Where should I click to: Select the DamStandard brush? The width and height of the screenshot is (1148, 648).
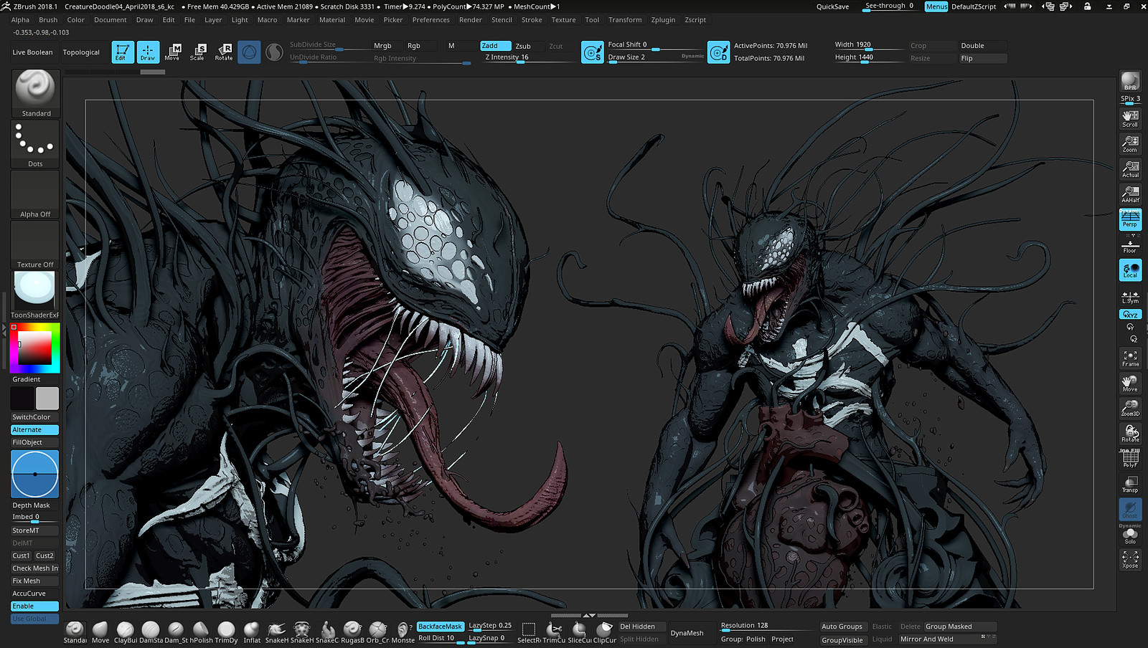(151, 632)
